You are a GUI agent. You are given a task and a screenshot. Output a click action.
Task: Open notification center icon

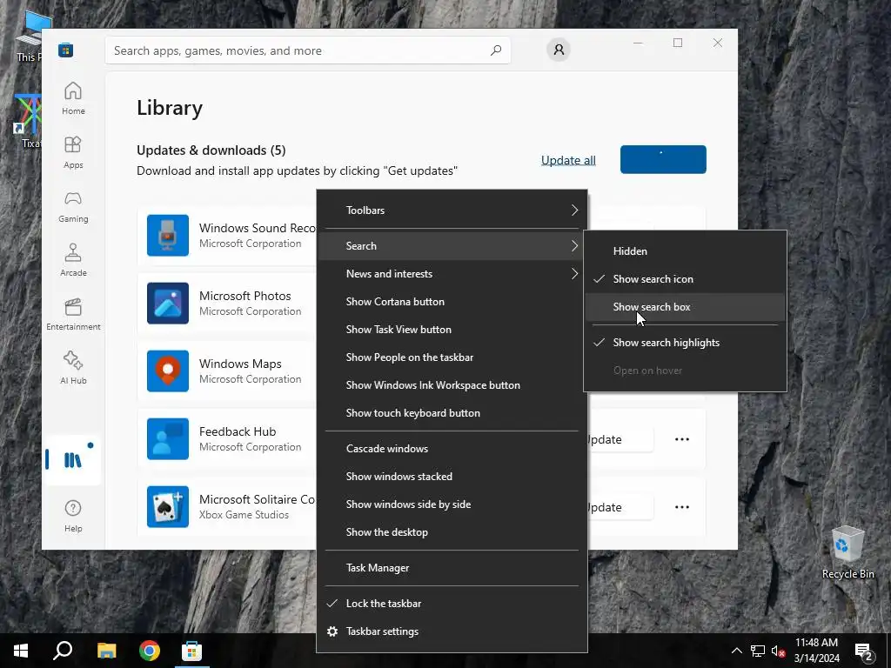tap(864, 651)
